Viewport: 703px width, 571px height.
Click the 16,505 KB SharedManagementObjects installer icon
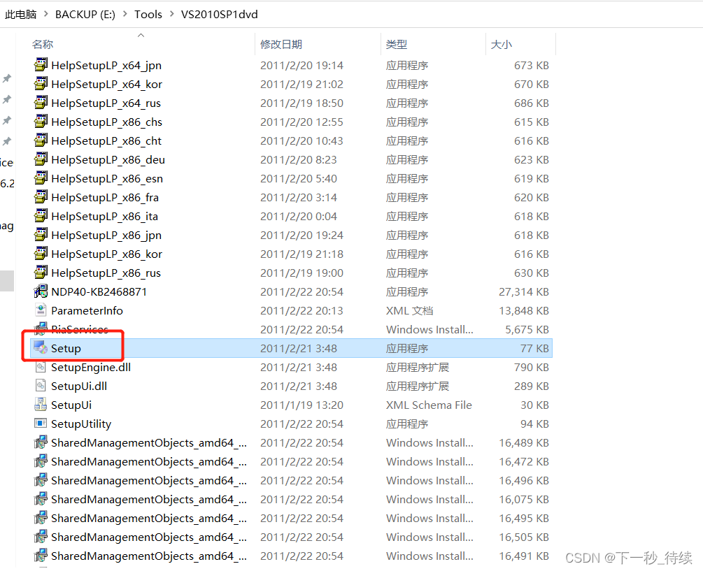(x=41, y=537)
